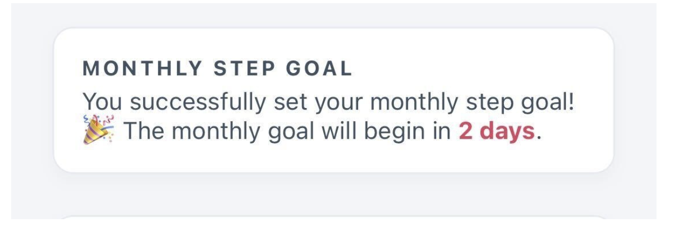Click the word GOAL in the heading
This screenshot has width=674, height=234.
pyautogui.click(x=320, y=69)
